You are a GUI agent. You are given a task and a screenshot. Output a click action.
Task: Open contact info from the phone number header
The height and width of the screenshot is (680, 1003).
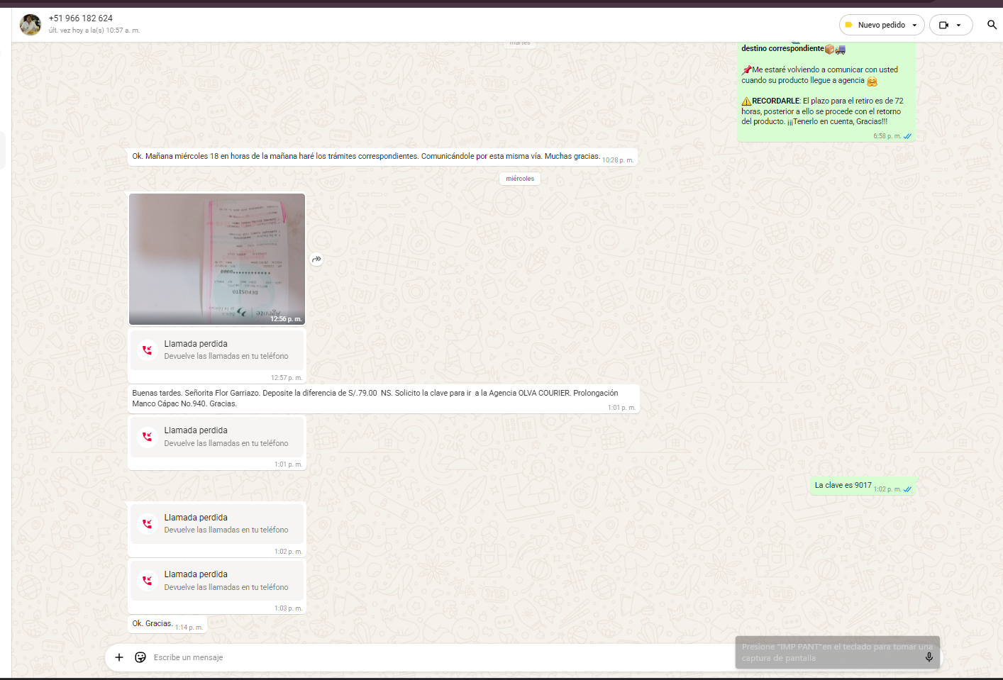[81, 18]
